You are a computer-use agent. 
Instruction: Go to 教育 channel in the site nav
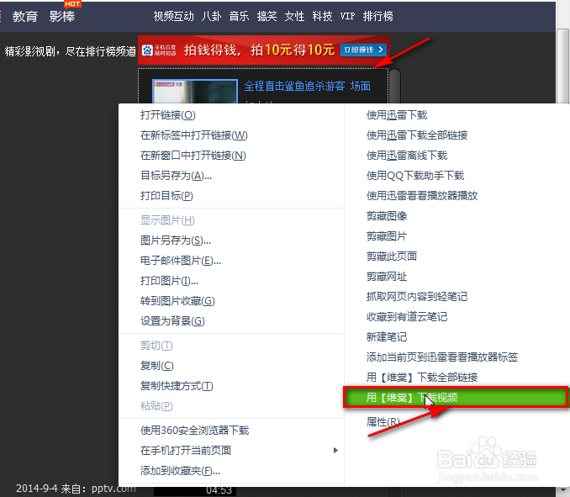pos(24,16)
